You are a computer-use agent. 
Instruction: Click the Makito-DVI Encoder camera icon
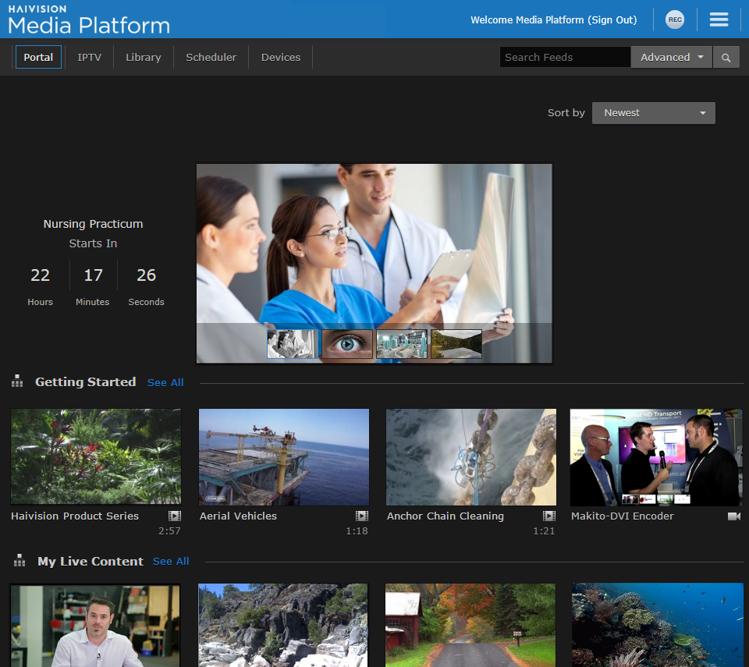(733, 516)
